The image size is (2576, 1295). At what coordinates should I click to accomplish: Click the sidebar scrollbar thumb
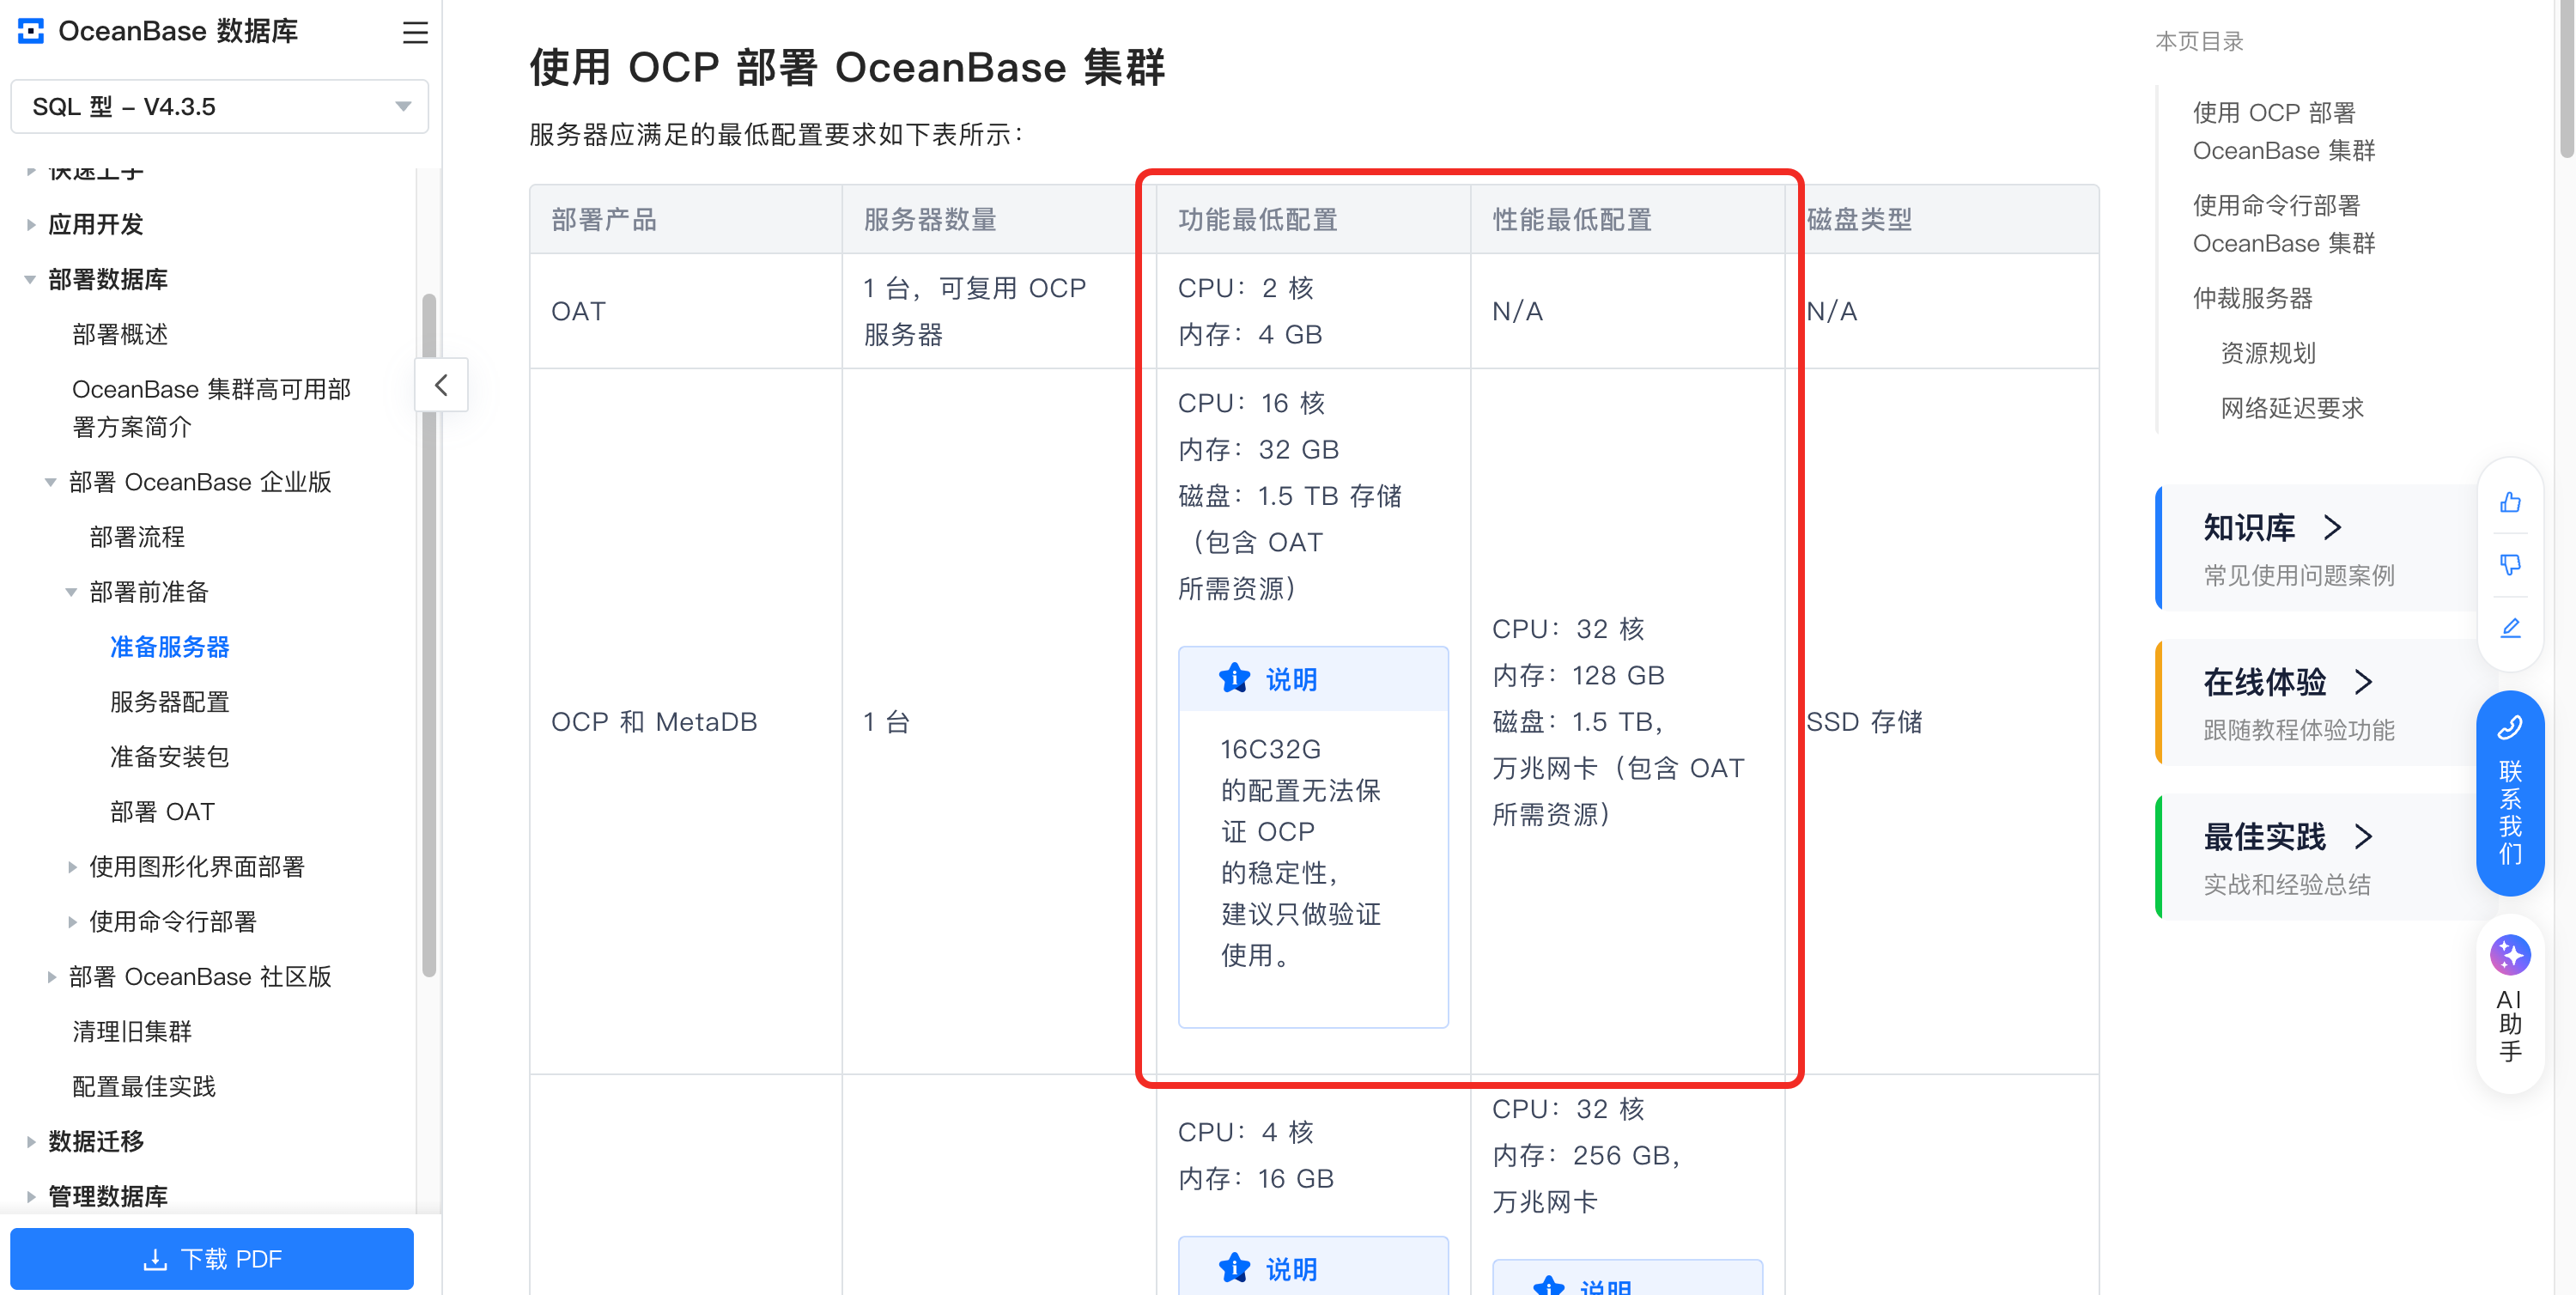[x=429, y=635]
